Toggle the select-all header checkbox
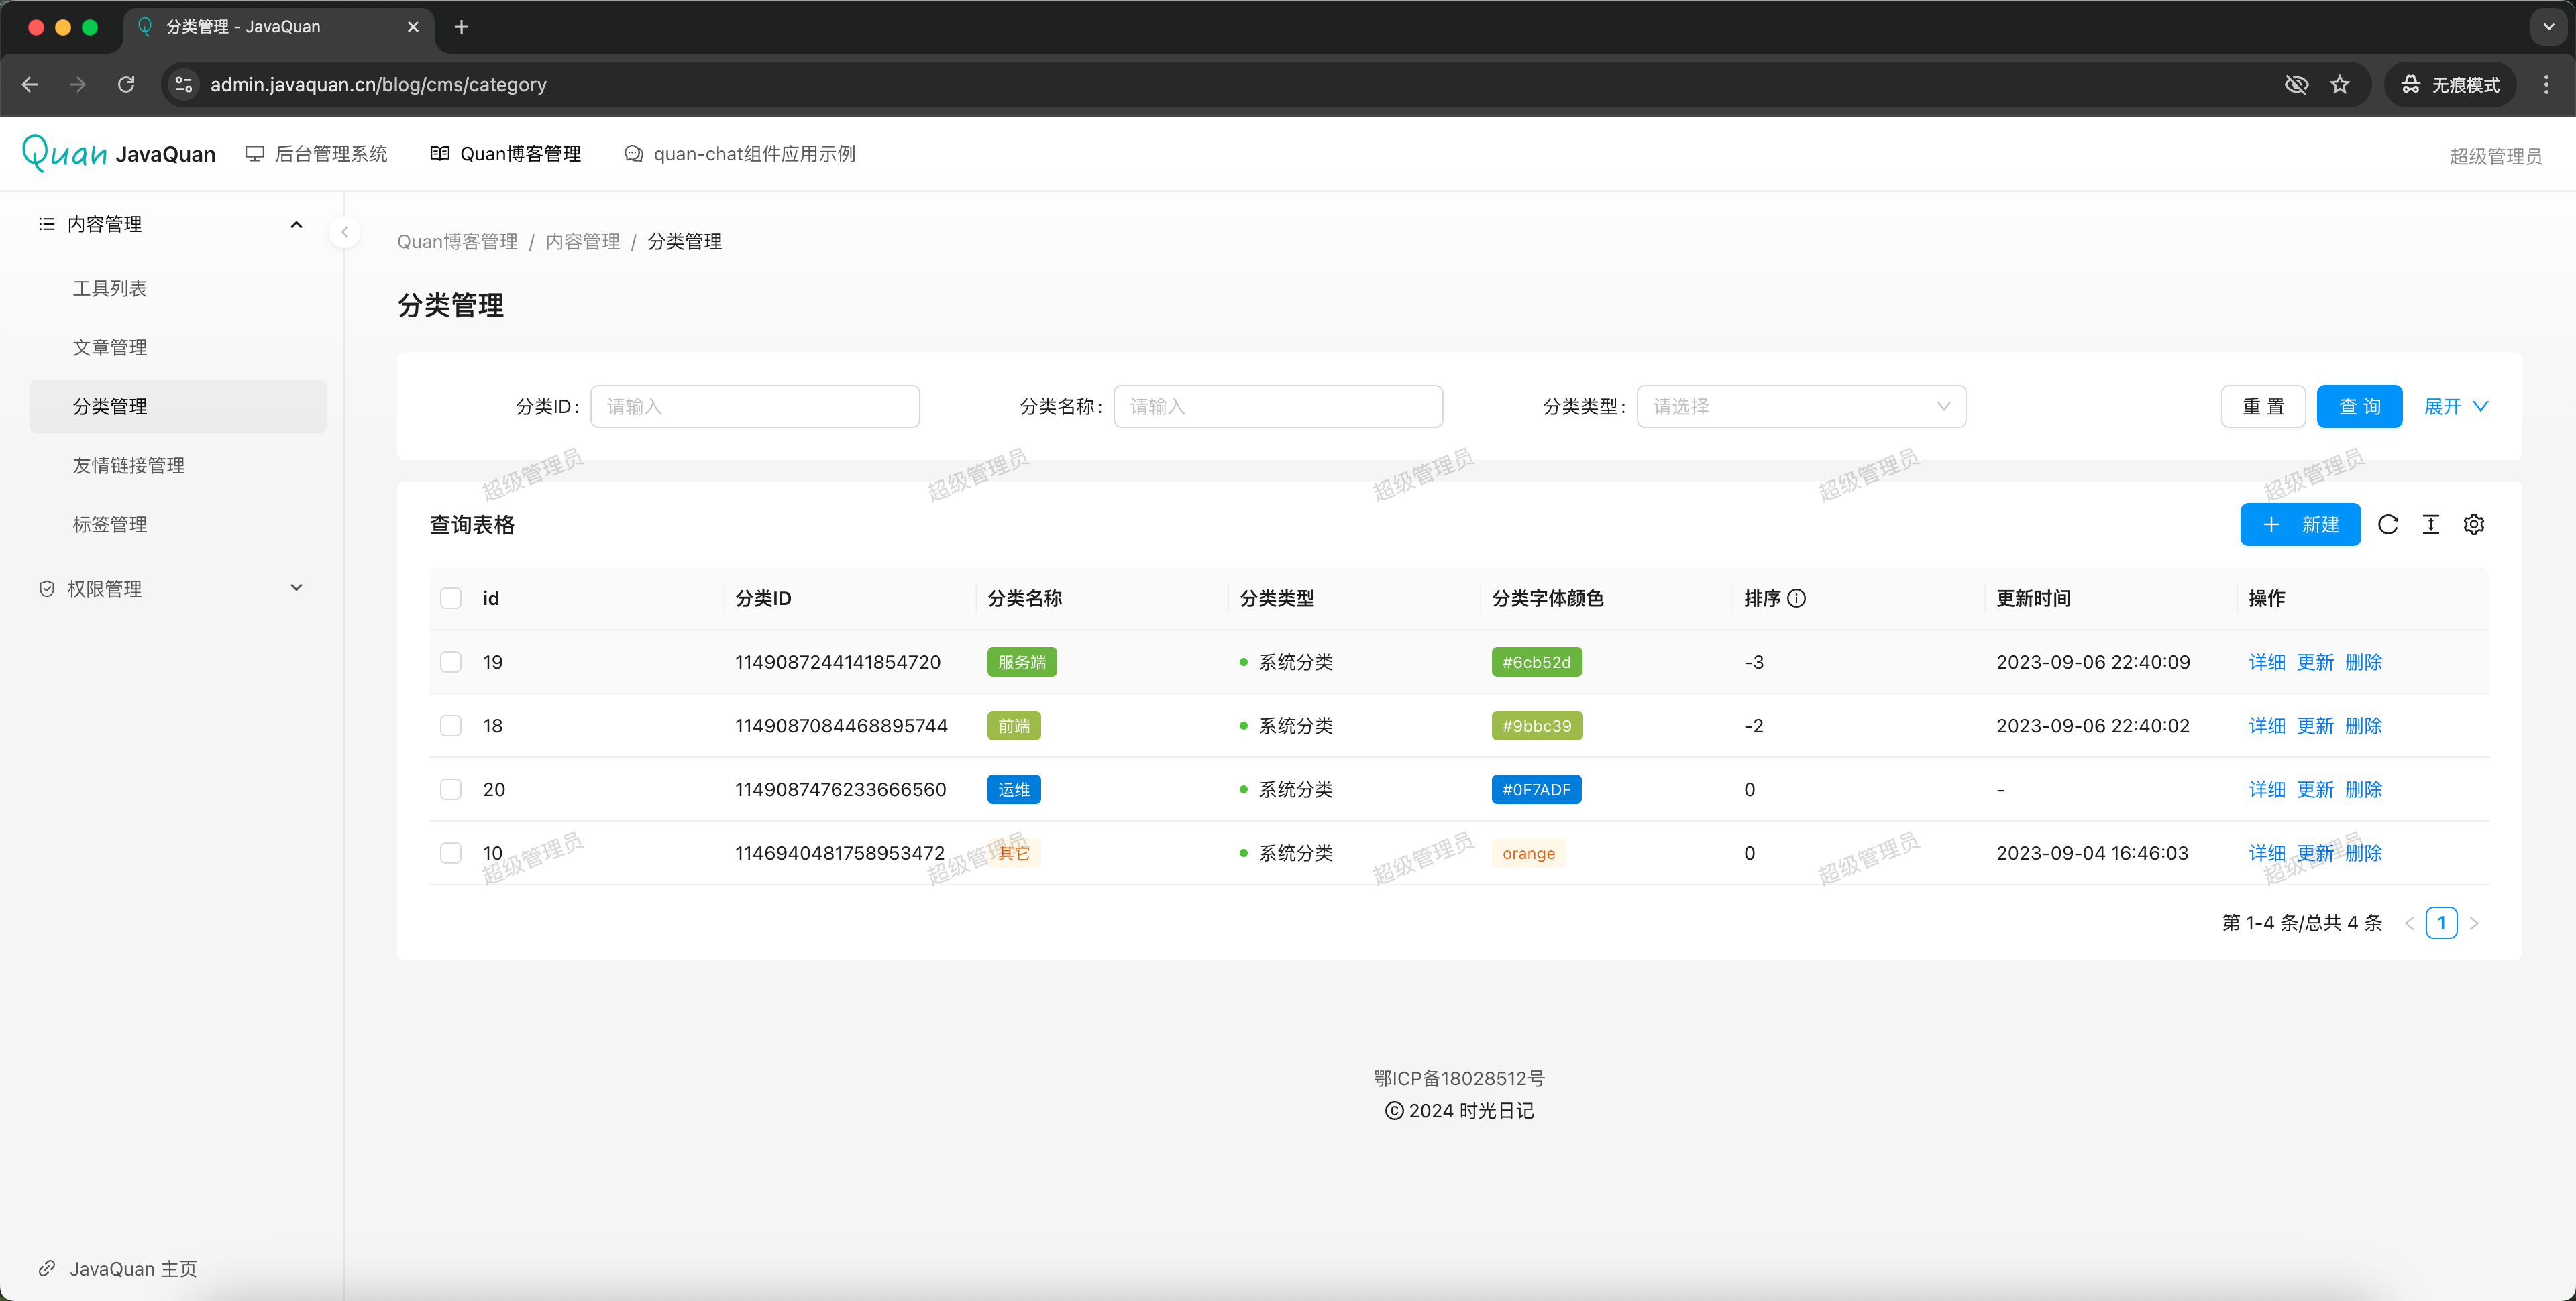 pyautogui.click(x=451, y=598)
